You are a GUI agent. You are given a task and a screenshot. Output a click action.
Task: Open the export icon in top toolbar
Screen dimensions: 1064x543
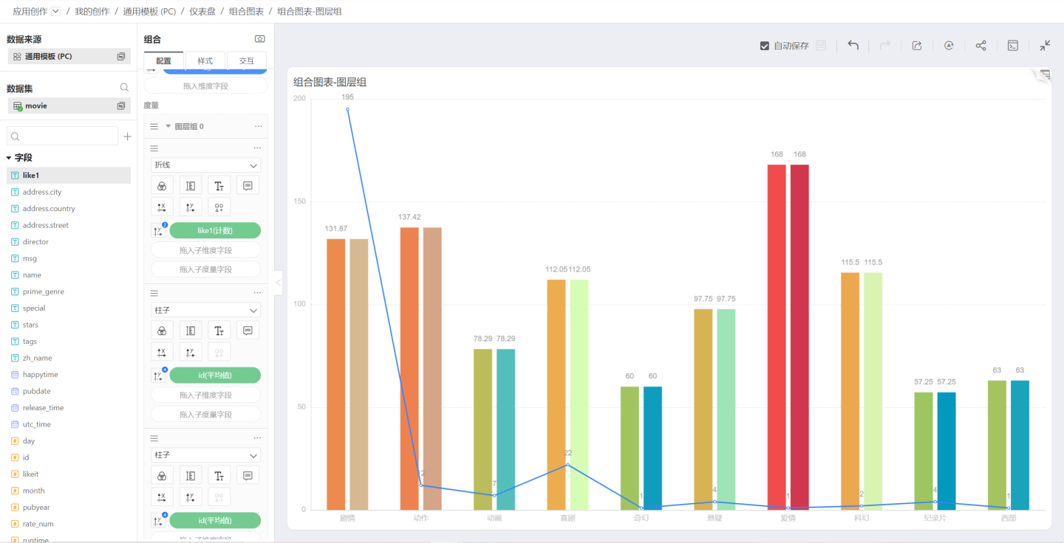click(x=917, y=46)
